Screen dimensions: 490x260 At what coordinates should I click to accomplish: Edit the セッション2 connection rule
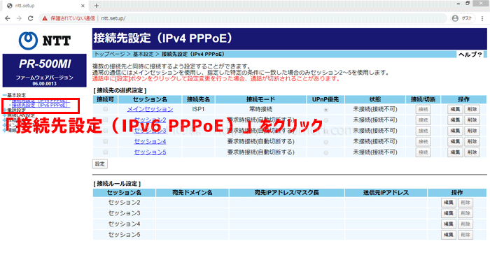click(449, 203)
